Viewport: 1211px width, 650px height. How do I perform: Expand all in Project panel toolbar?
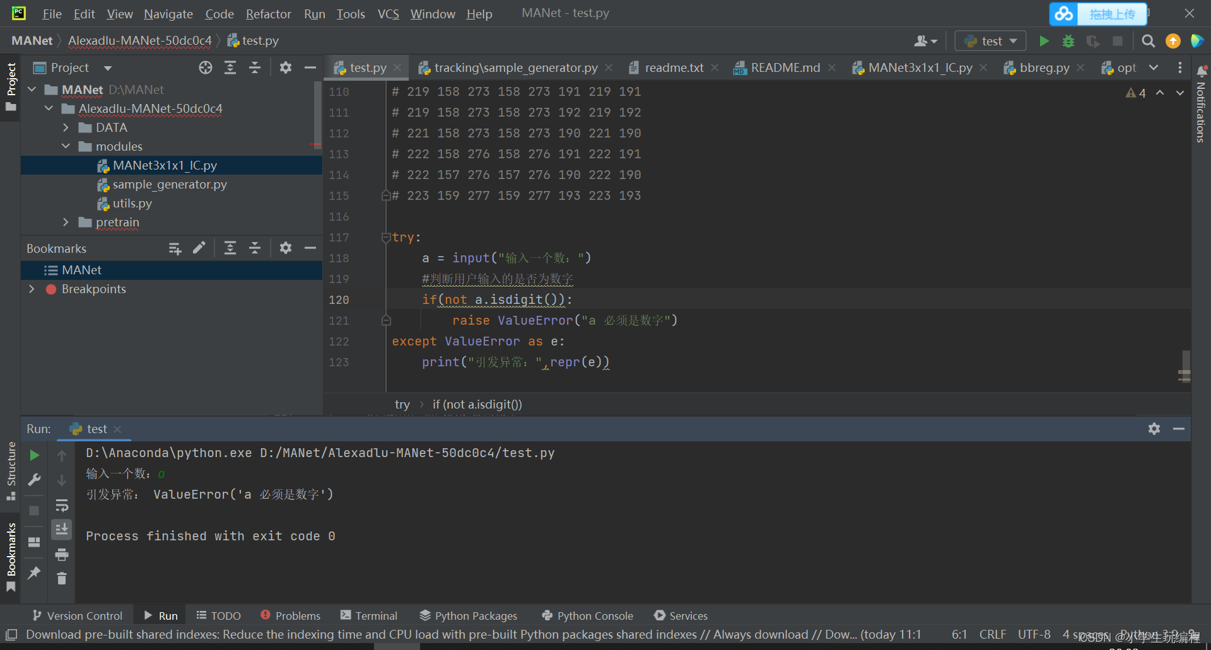click(x=230, y=67)
